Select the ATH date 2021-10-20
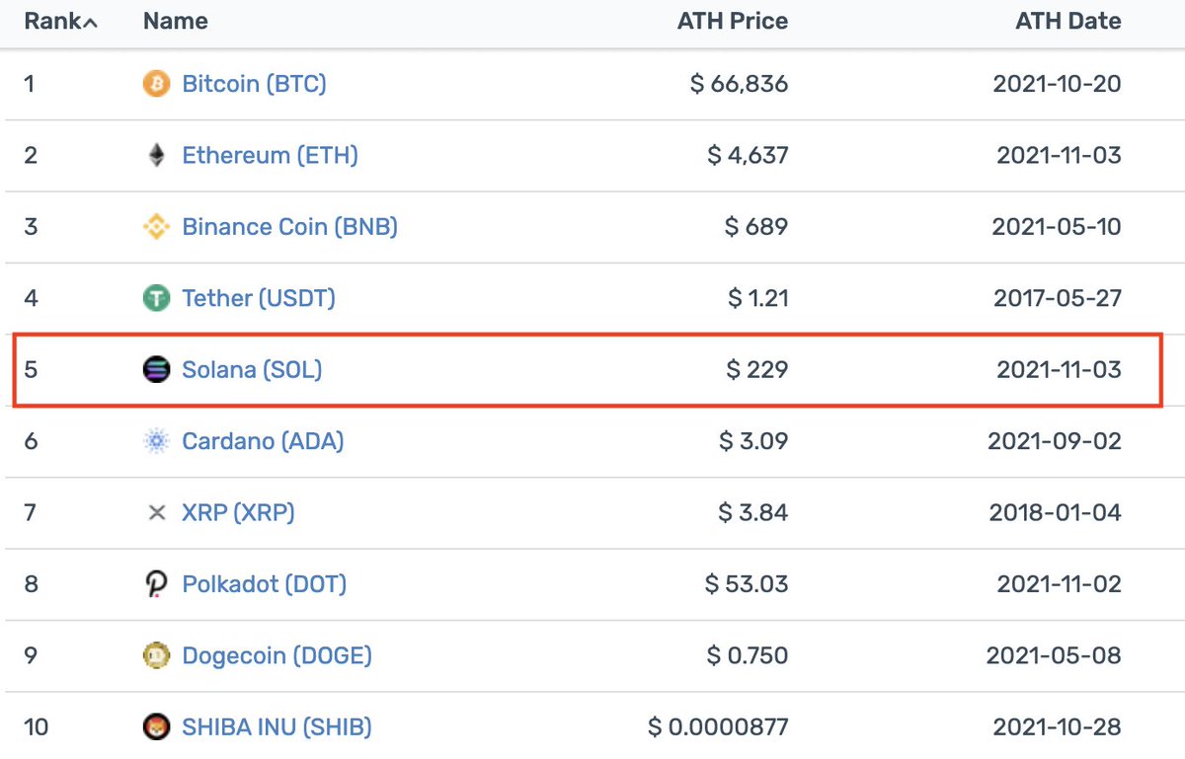This screenshot has height=759, width=1185. (x=1057, y=84)
